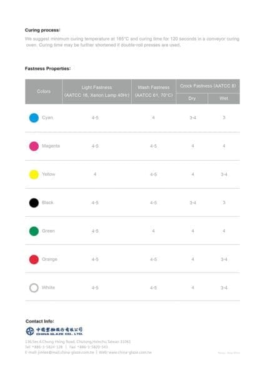Click the Yellow color circle
Image resolution: width=265 pixels, height=375 pixels.
point(34,174)
